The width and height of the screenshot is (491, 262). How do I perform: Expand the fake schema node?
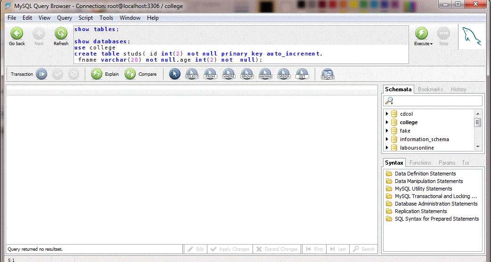(387, 131)
